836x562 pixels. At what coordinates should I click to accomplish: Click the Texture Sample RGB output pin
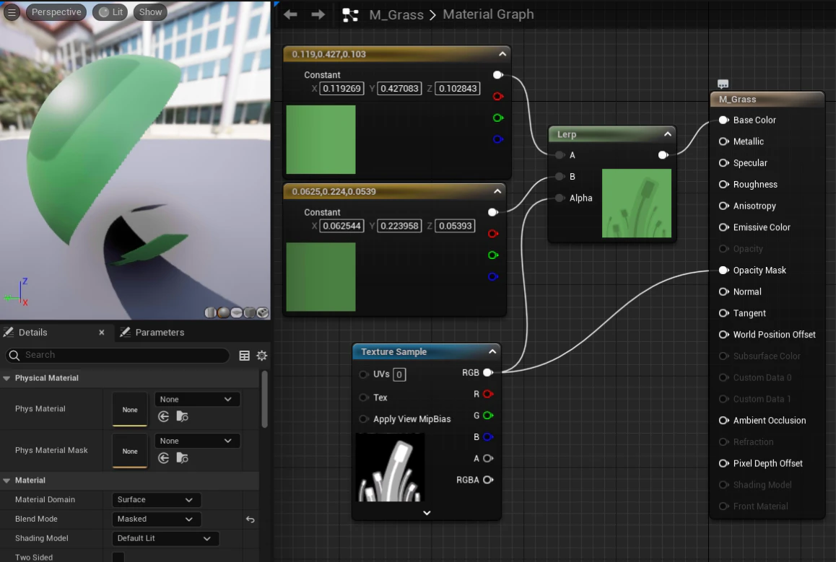point(488,373)
